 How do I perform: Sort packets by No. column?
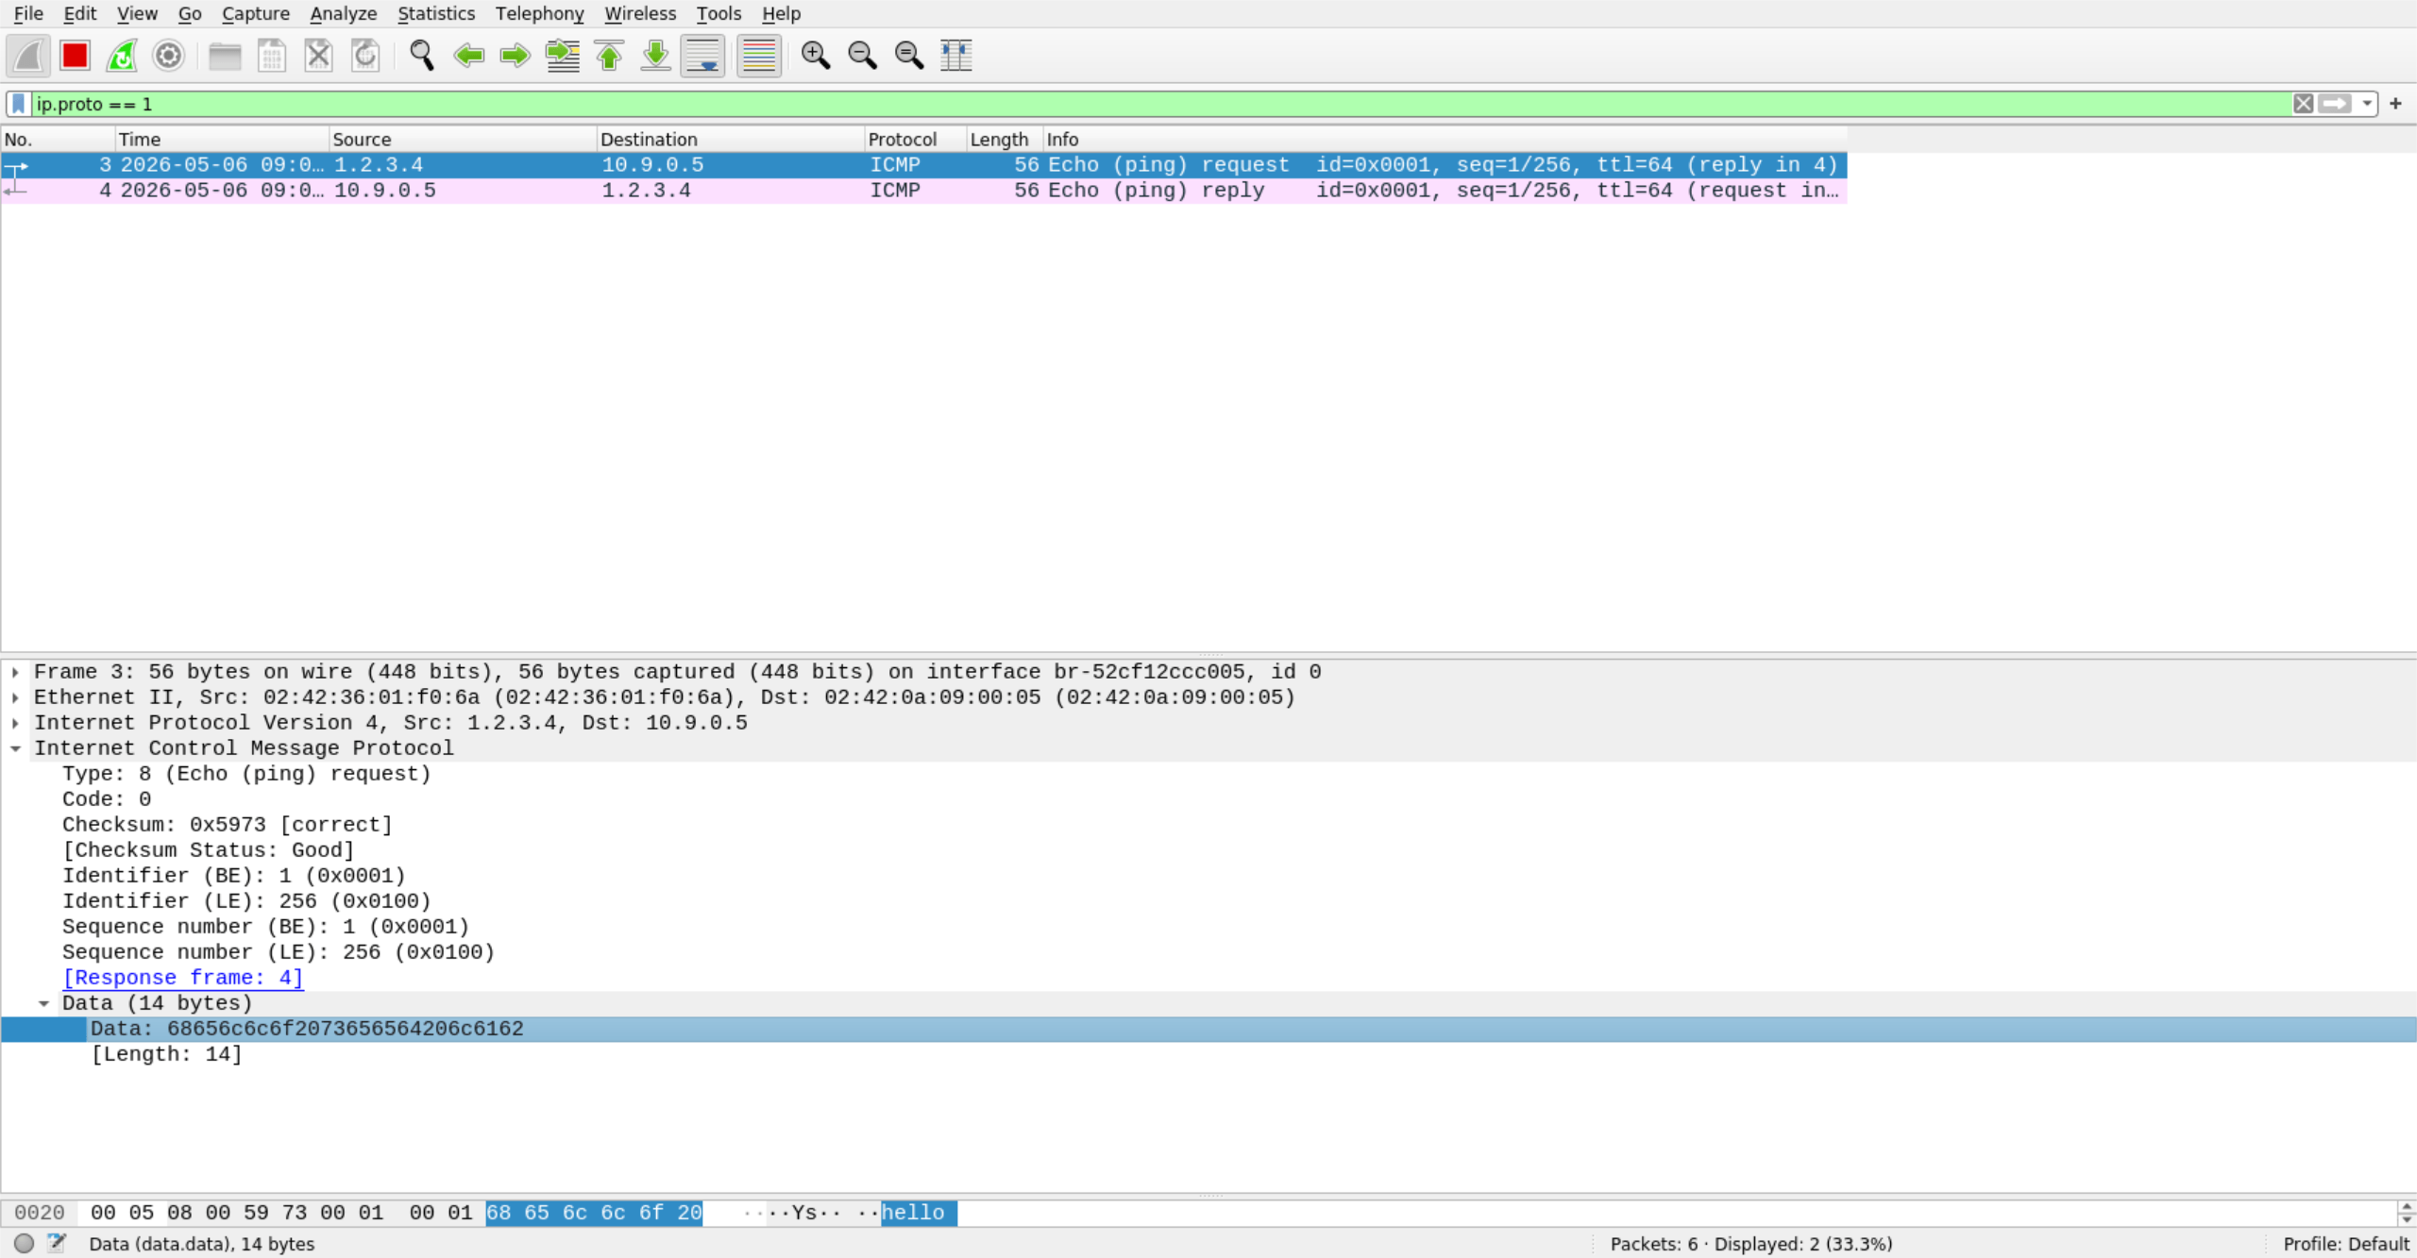pos(59,139)
